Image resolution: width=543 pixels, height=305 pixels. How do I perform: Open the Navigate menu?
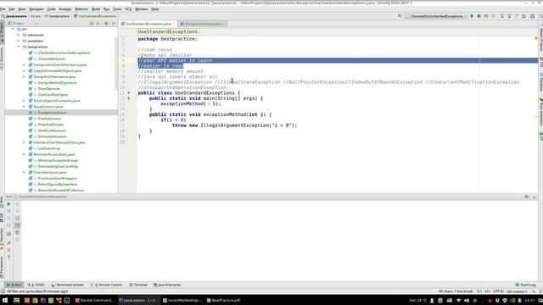pyautogui.click(x=36, y=9)
